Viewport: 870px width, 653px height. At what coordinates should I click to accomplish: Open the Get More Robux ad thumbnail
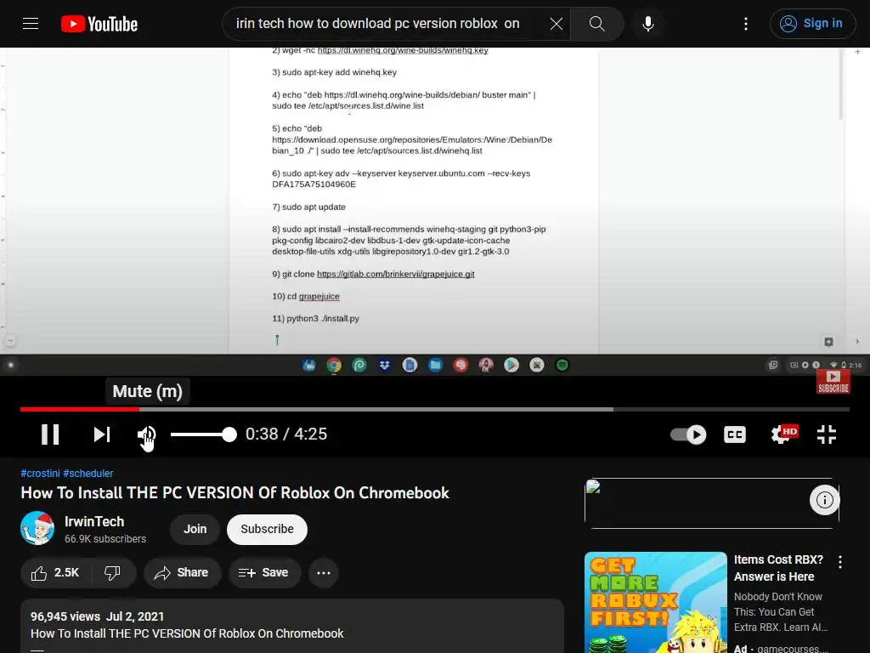(655, 603)
